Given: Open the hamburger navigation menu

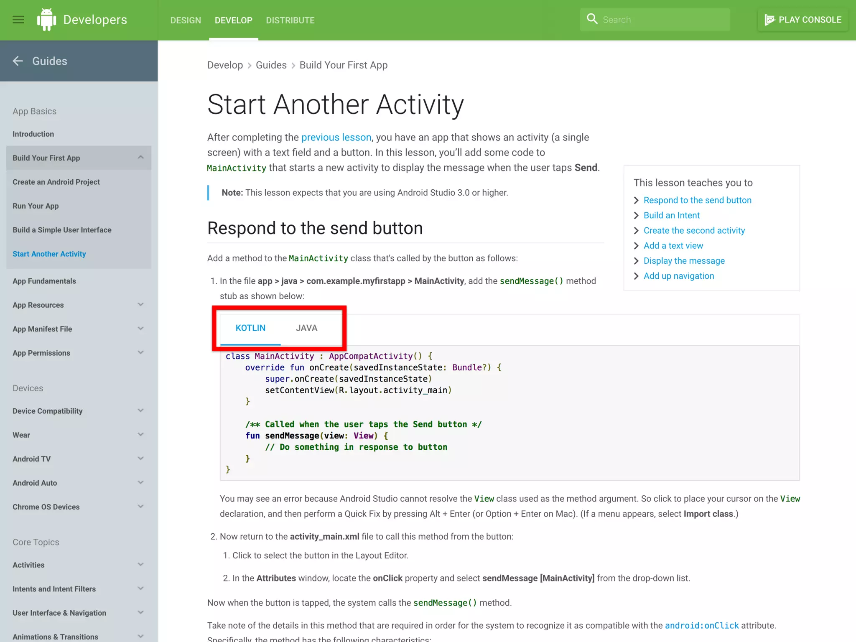Looking at the screenshot, I should pyautogui.click(x=18, y=20).
